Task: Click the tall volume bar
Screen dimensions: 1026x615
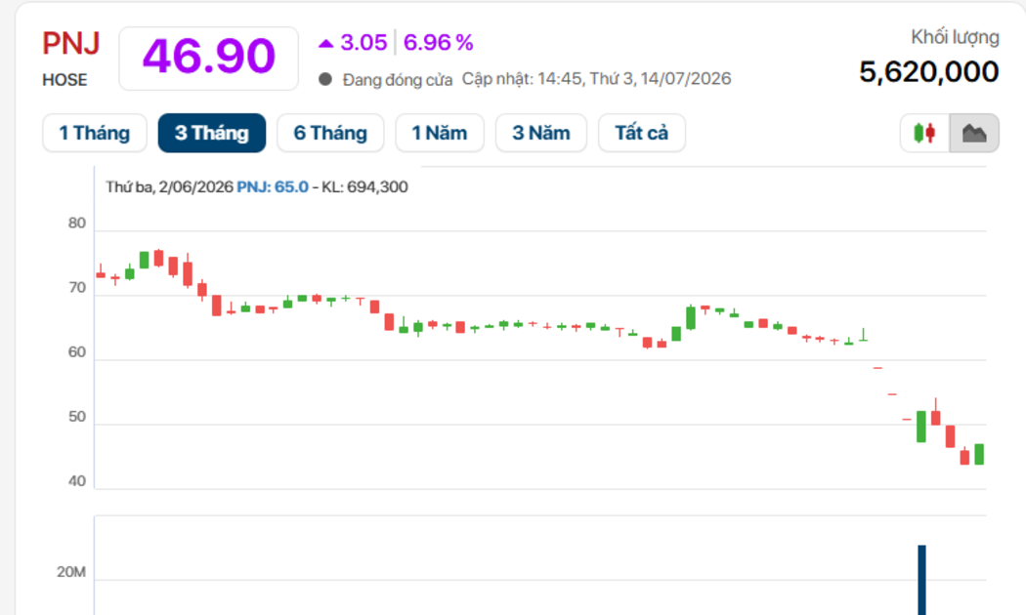Action: 922,580
